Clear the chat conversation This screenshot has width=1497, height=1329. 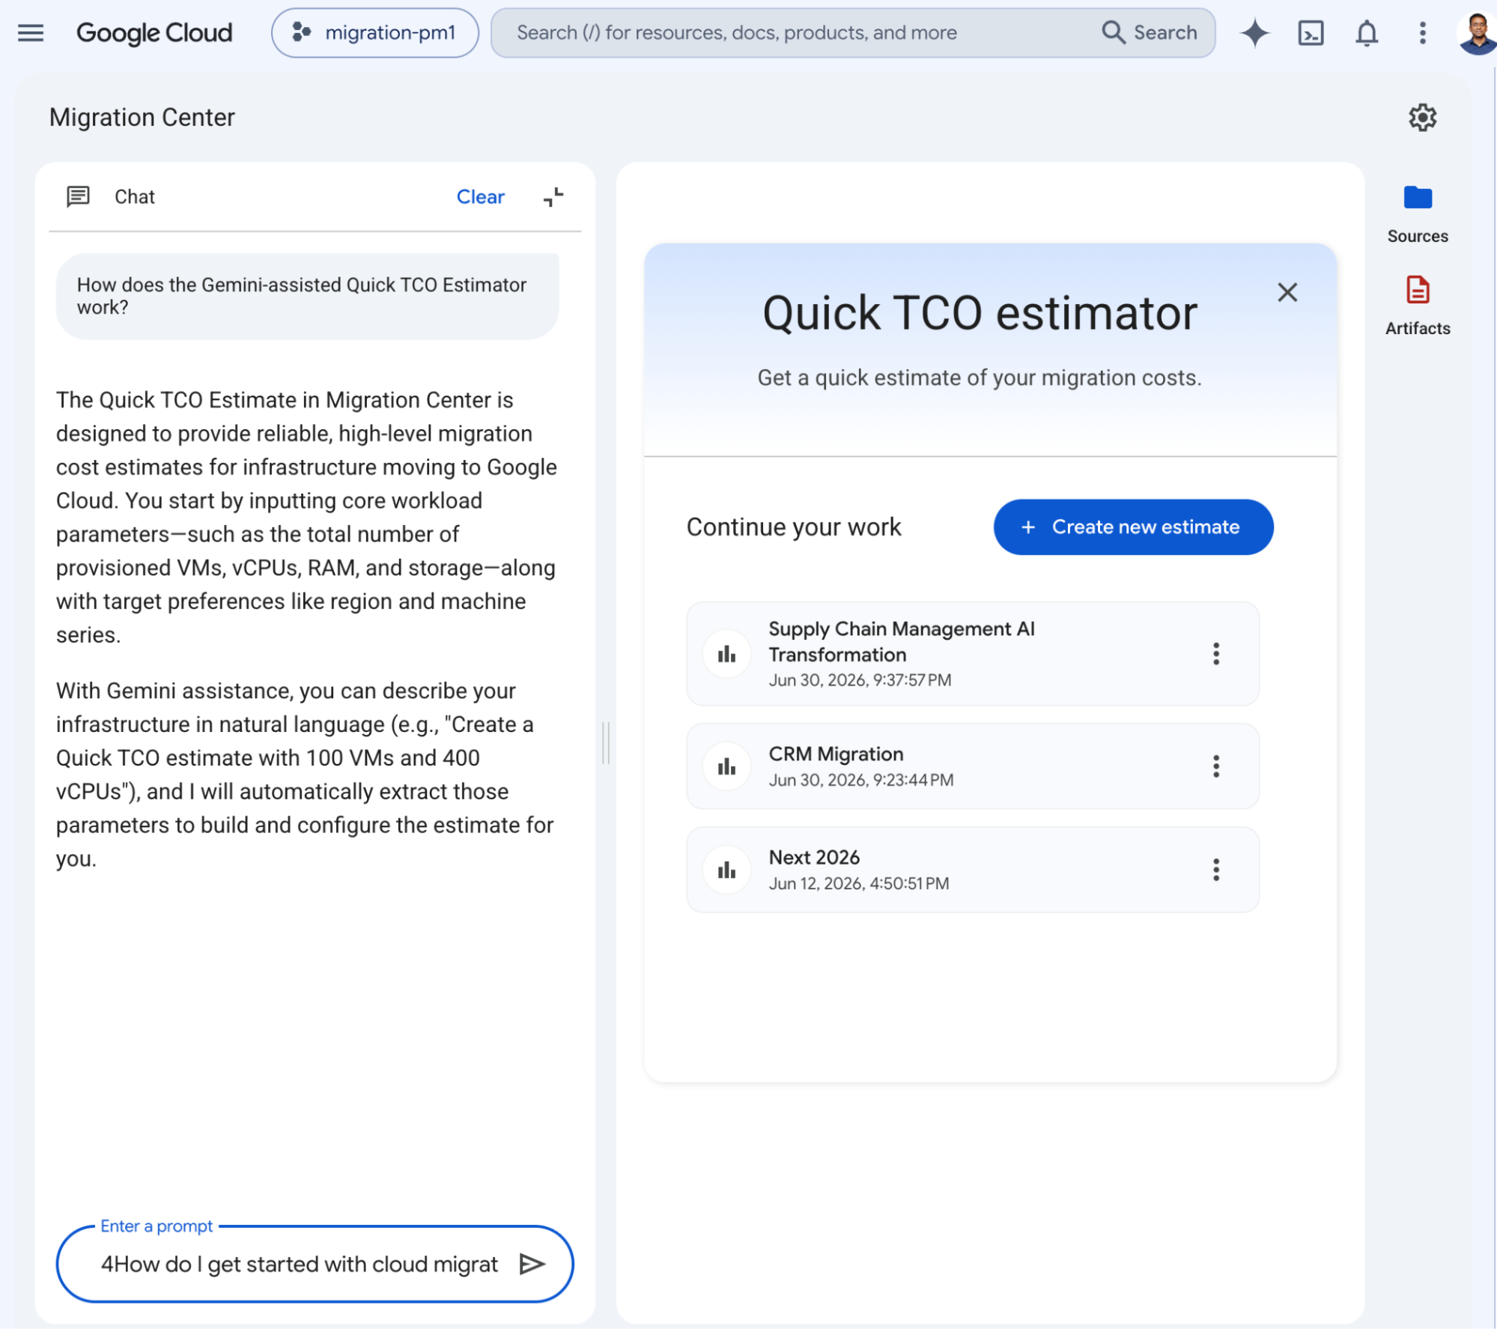click(x=480, y=196)
